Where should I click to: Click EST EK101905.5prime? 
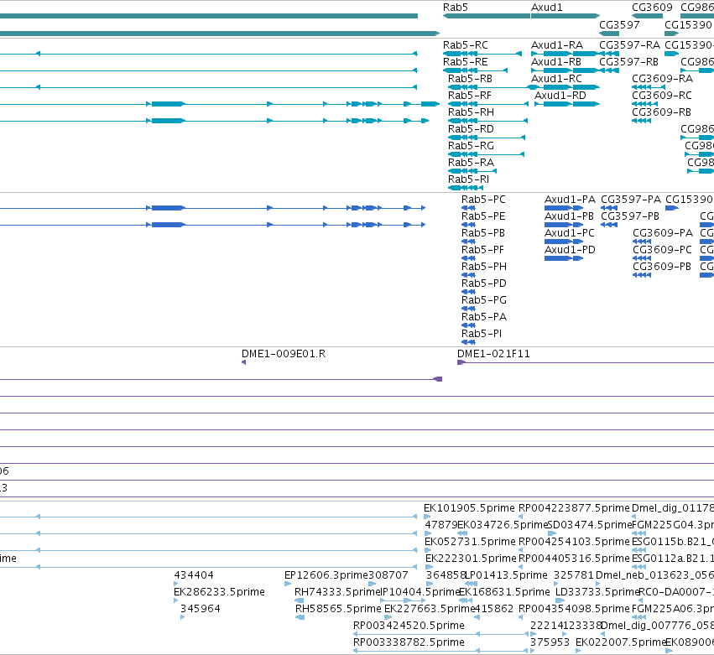point(469,508)
